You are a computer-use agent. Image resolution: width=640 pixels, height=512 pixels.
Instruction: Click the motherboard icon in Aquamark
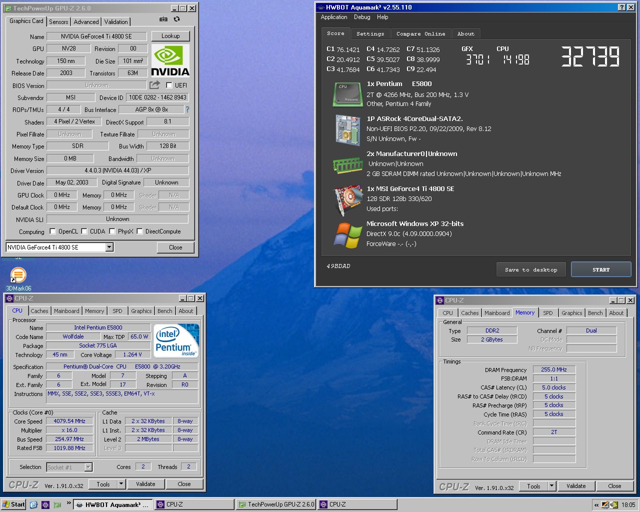348,130
